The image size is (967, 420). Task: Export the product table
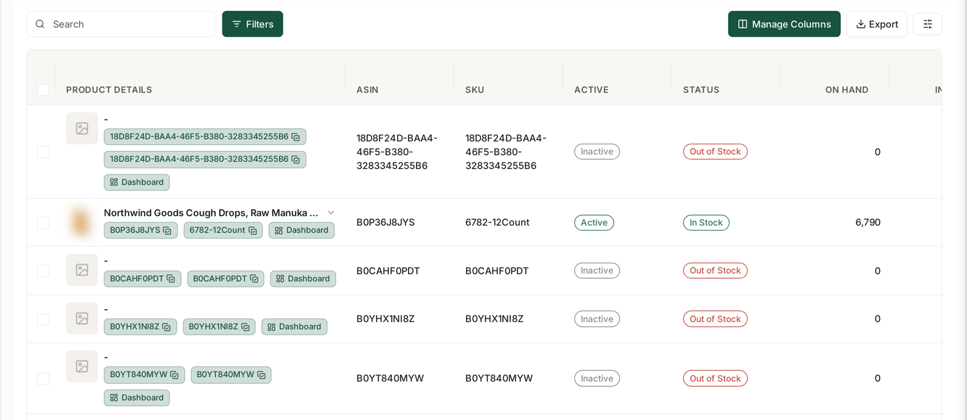pos(877,24)
